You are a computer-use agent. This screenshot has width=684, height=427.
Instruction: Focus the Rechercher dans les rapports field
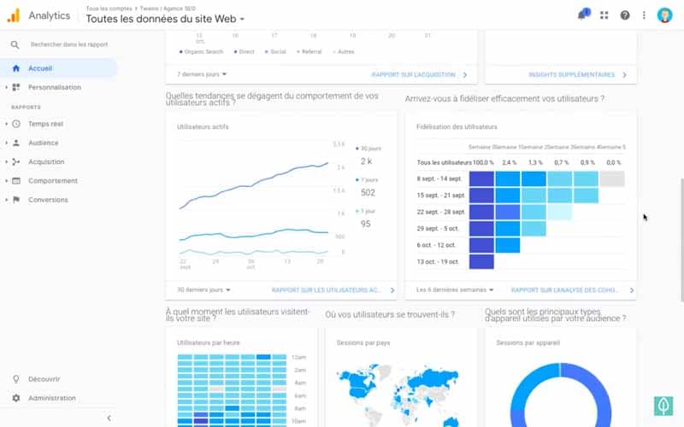click(x=69, y=44)
